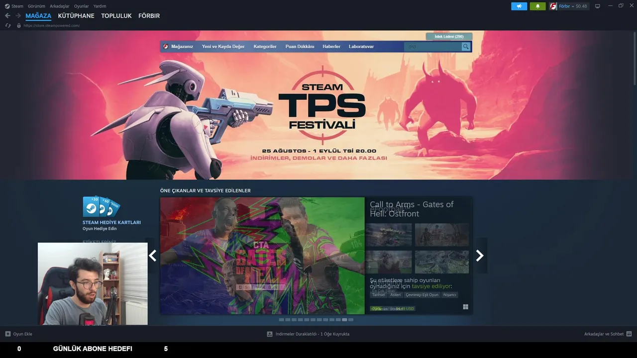Screen dimensions: 637x358
Task: Enter Big Picture mode via monitor icon
Action: coord(598,6)
